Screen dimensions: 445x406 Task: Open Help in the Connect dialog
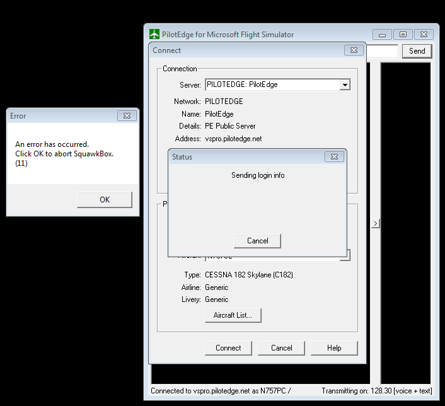coord(334,348)
